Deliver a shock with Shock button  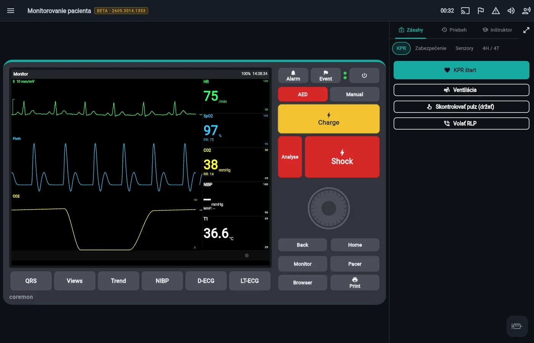(342, 157)
